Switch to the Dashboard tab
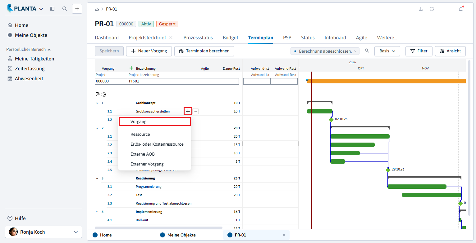This screenshot has height=243, width=476. tap(107, 38)
